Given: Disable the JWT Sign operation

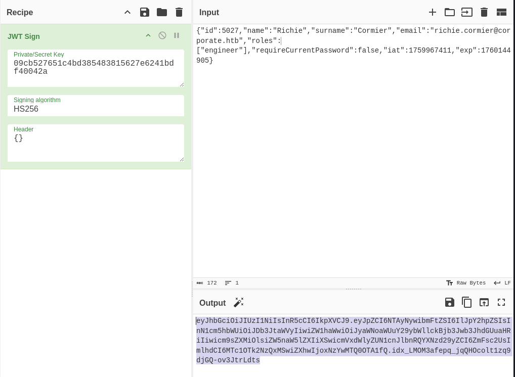Looking at the screenshot, I should click(x=162, y=35).
